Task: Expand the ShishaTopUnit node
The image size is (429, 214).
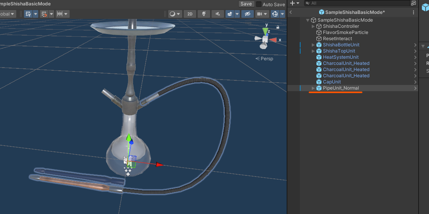Action: pyautogui.click(x=313, y=51)
